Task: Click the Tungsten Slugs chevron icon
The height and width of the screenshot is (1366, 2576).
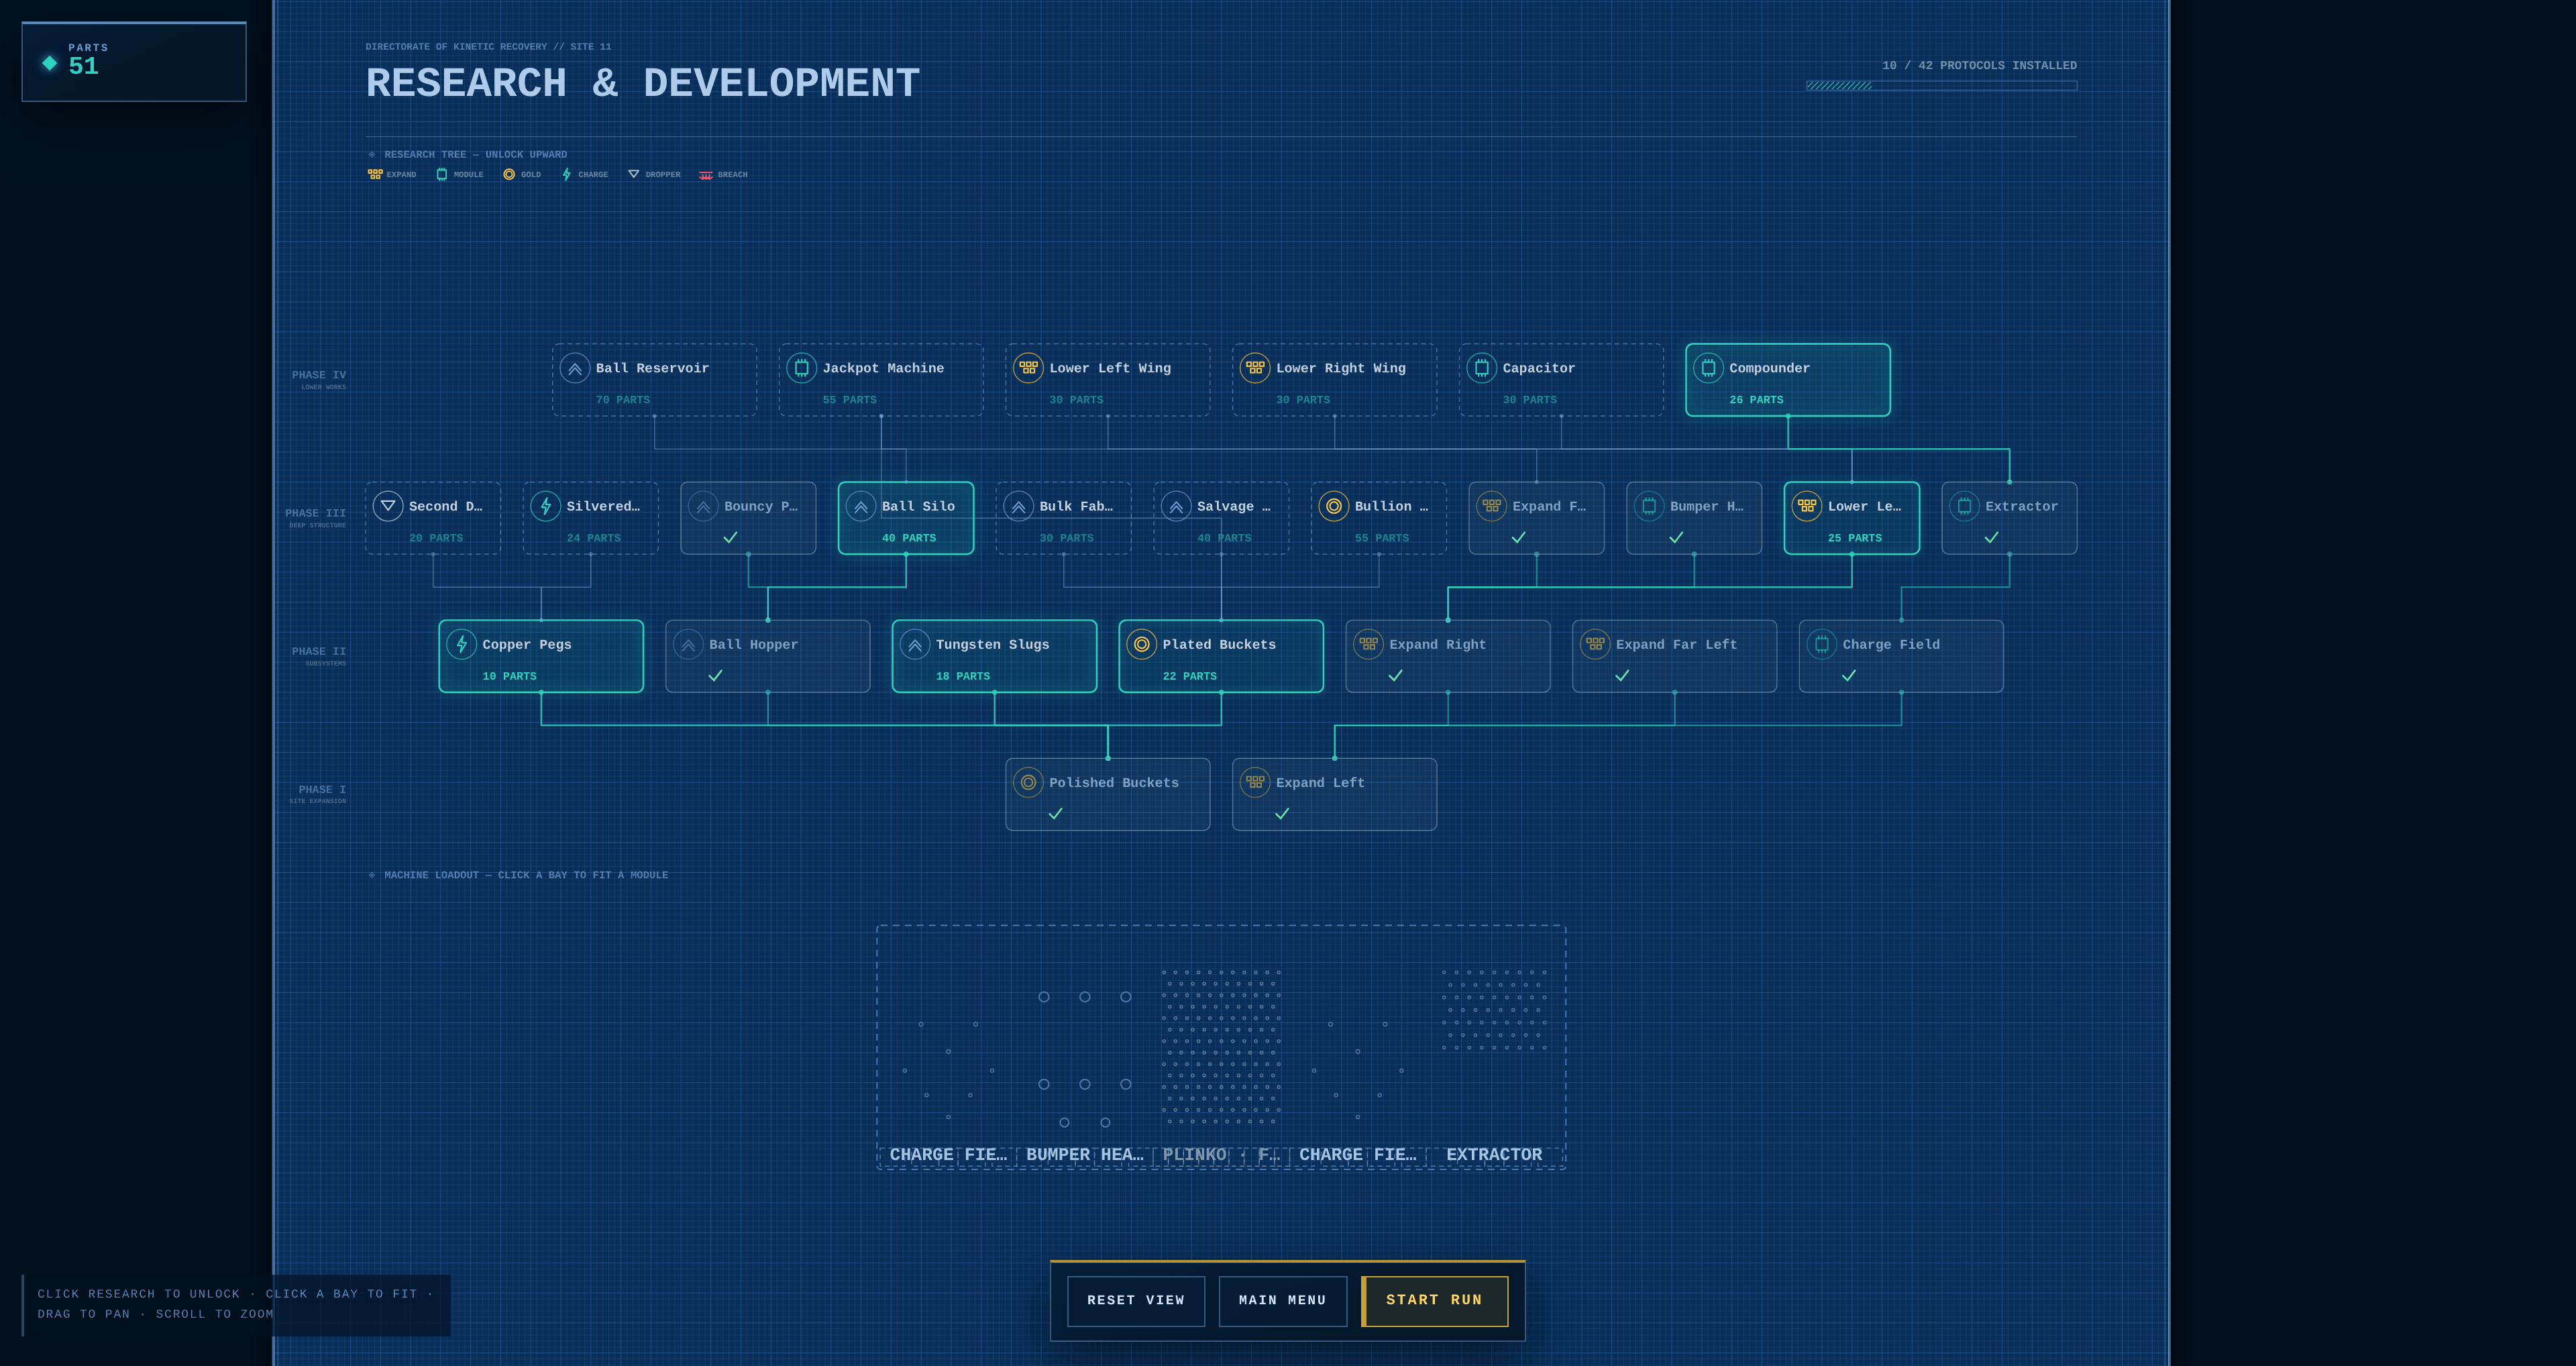Action: point(914,644)
